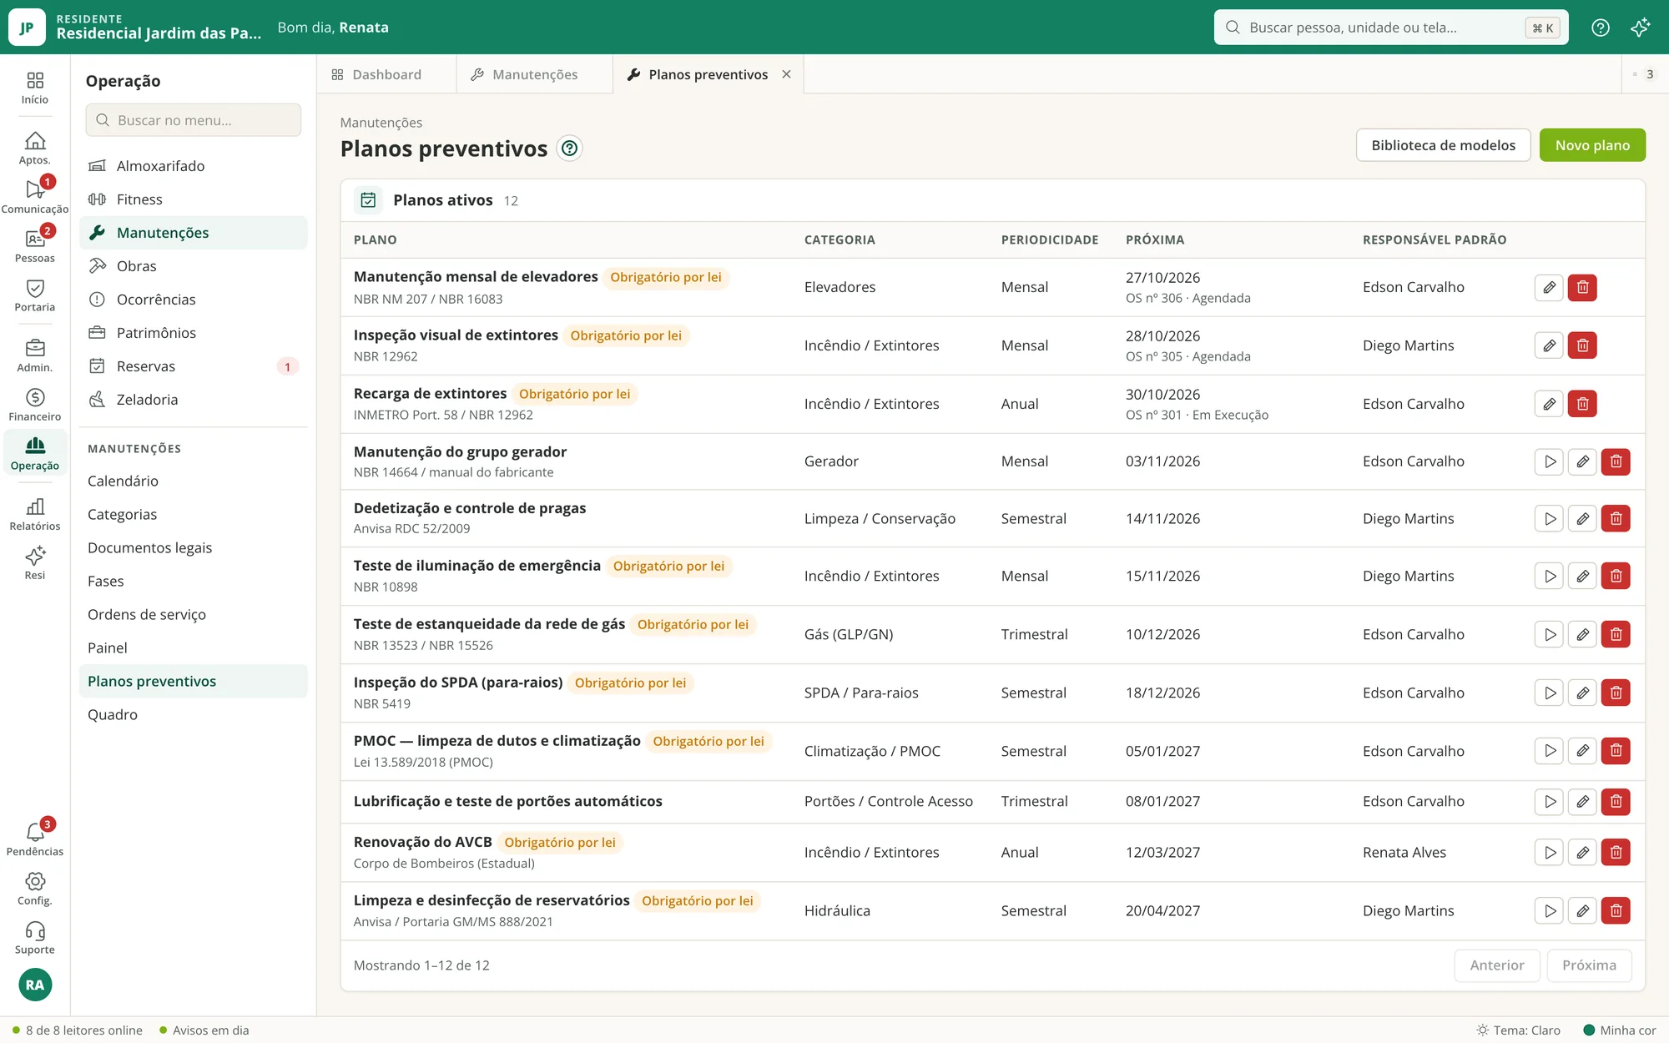Open Config. settings in the left rail

coord(35,889)
